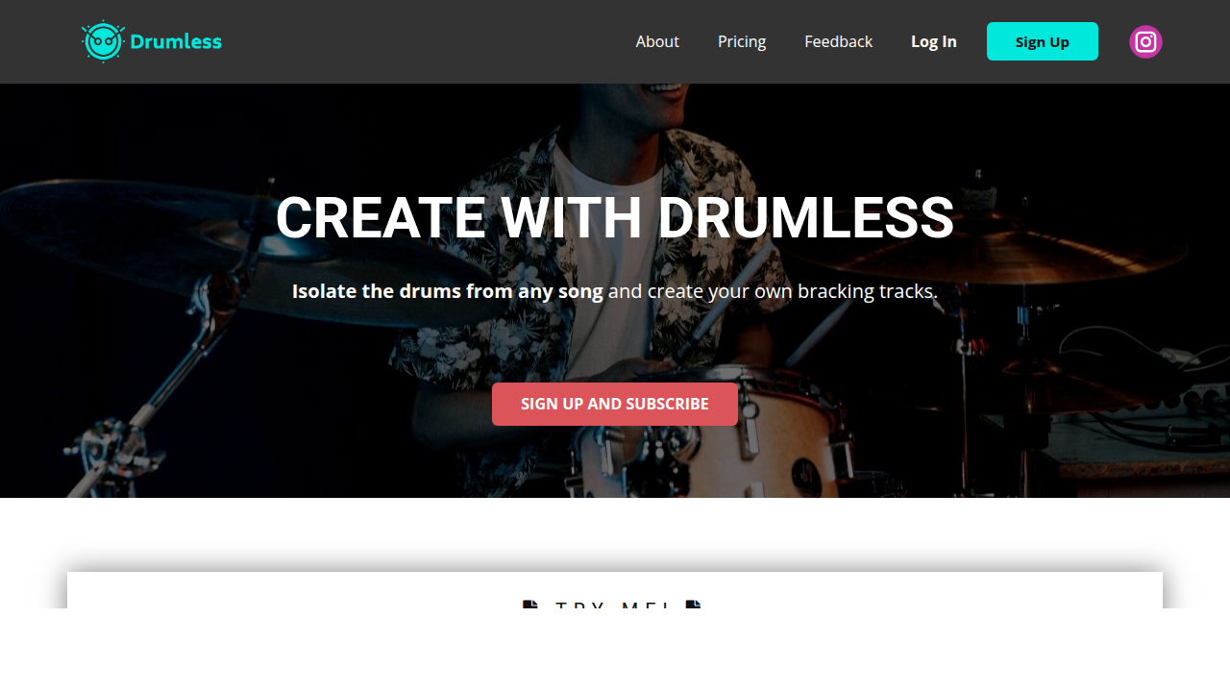This screenshot has width=1230, height=692.
Task: Click the bold 'Isolate the drums' text
Action: [448, 291]
